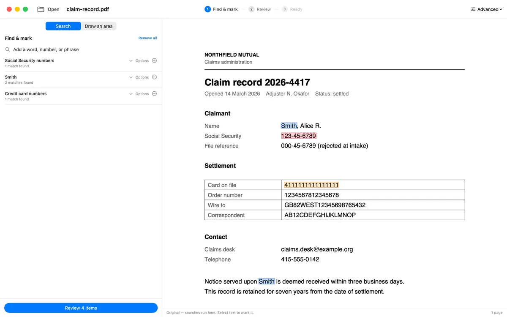Click file reference 000-45-6789
This screenshot has width=507, height=317.
(x=298, y=146)
